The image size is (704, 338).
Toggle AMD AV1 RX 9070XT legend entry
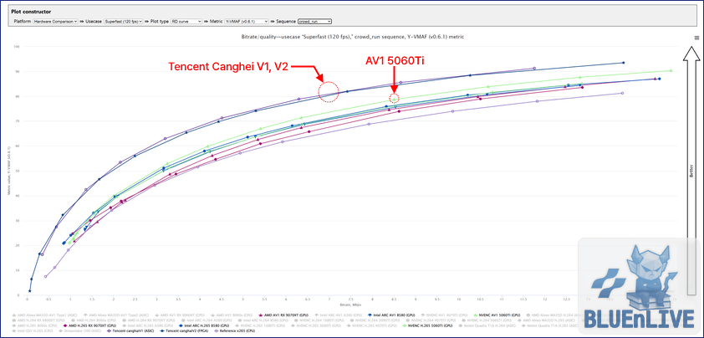[x=281, y=315]
